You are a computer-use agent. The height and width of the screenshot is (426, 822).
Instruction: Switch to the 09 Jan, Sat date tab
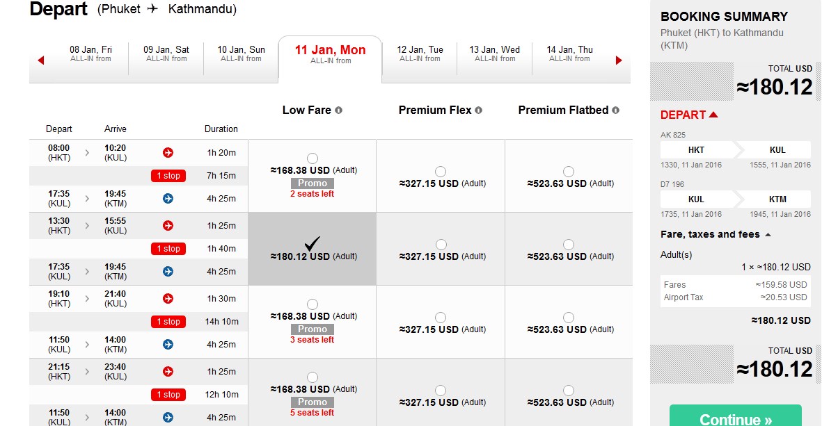166,54
